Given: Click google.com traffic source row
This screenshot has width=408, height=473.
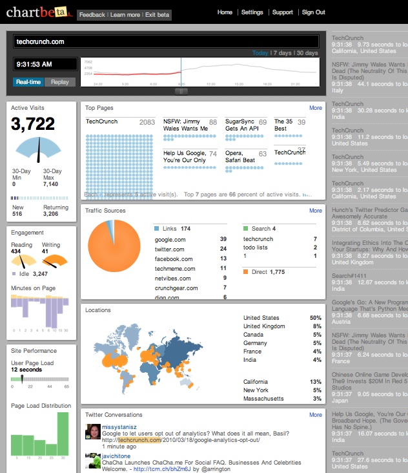Looking at the screenshot, I should (x=190, y=240).
